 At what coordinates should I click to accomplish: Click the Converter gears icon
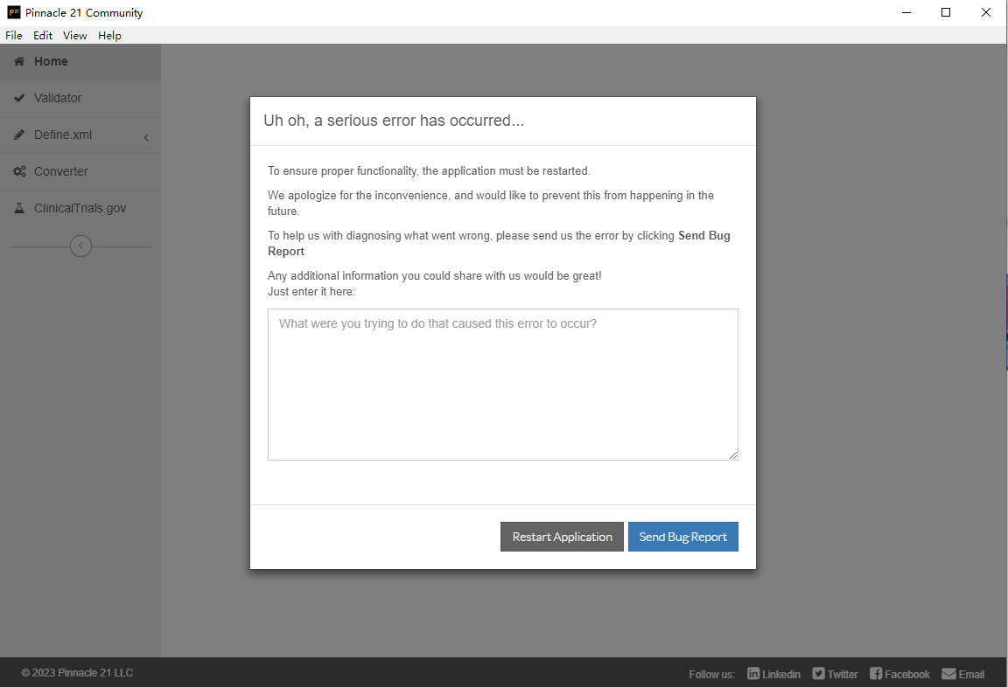click(20, 171)
